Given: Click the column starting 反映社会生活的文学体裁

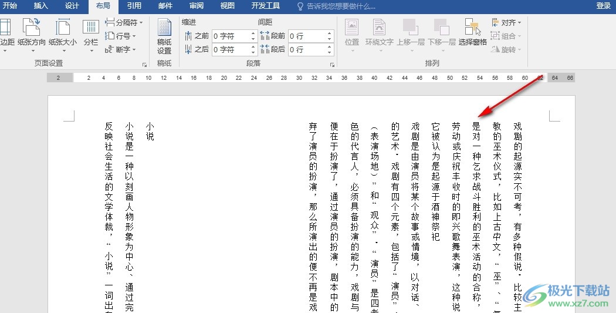Looking at the screenshot, I should point(109,217).
